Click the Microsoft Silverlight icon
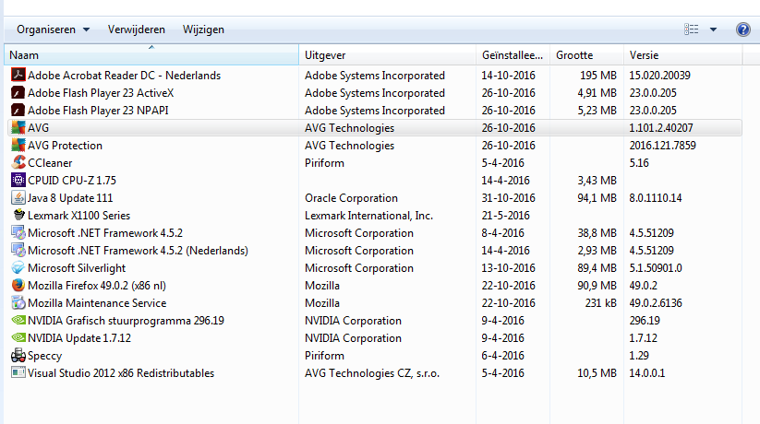 click(x=18, y=268)
